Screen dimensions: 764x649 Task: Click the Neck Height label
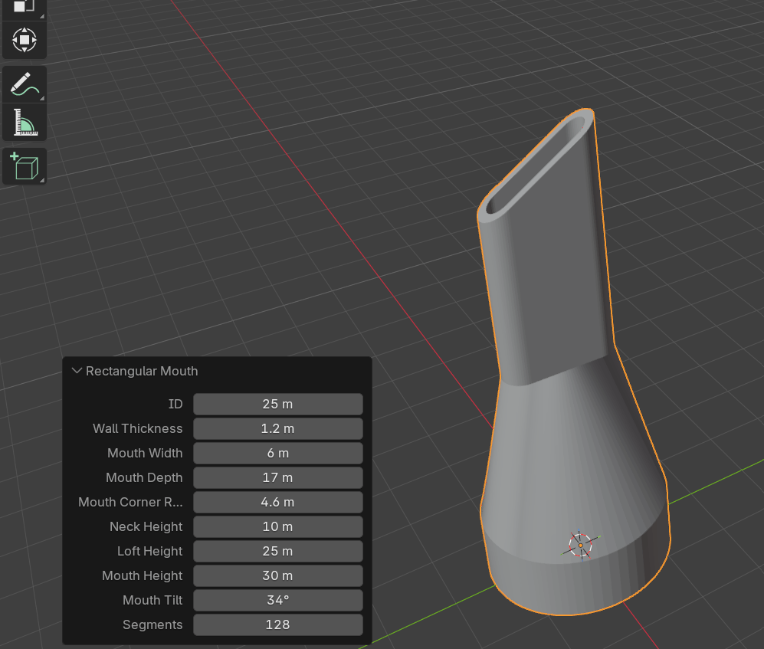pyautogui.click(x=146, y=526)
